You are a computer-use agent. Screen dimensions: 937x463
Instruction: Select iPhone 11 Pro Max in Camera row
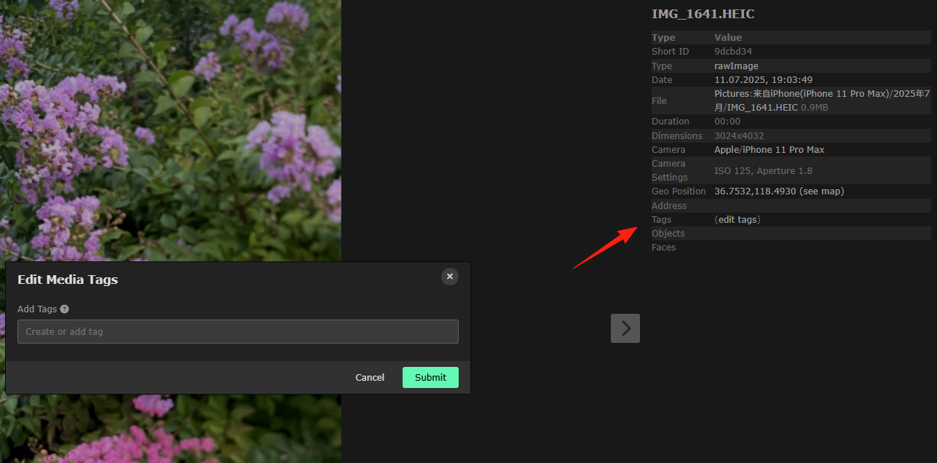pos(783,150)
